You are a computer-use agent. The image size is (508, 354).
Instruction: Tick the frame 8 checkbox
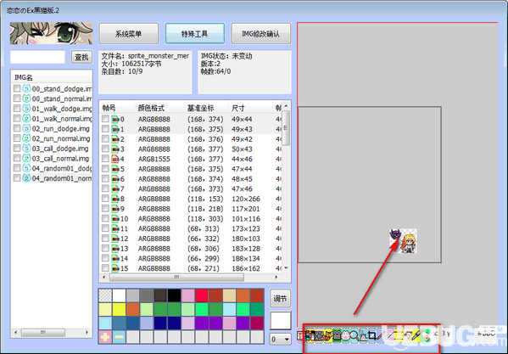pos(105,199)
